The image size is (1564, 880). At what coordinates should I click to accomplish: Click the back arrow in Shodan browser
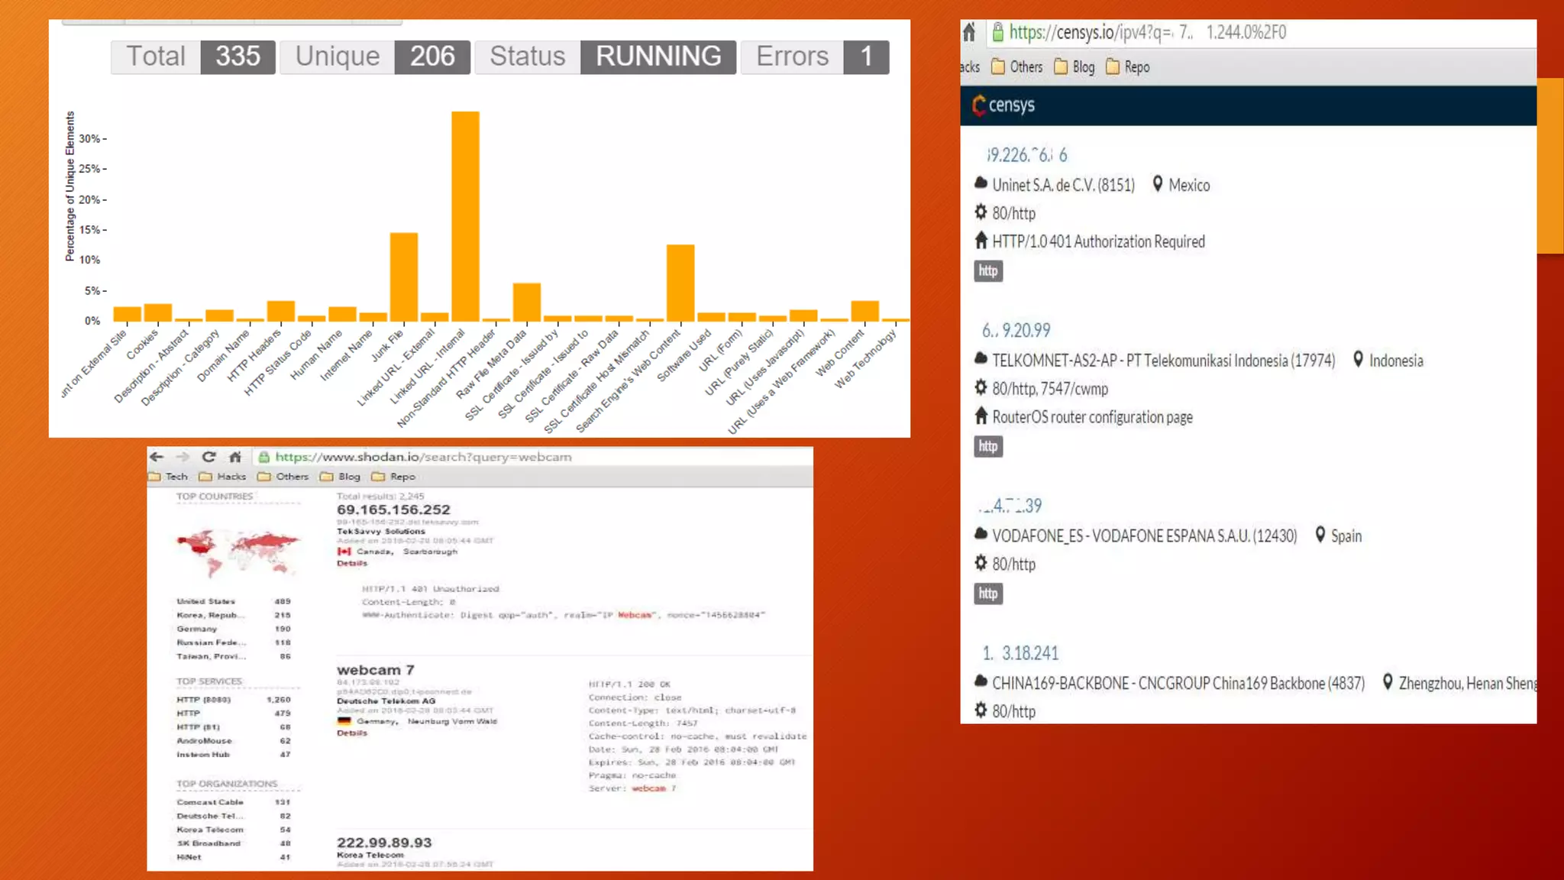click(x=157, y=457)
